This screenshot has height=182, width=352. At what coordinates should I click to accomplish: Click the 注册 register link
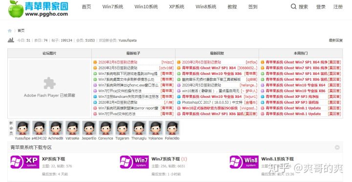pos(338,7)
